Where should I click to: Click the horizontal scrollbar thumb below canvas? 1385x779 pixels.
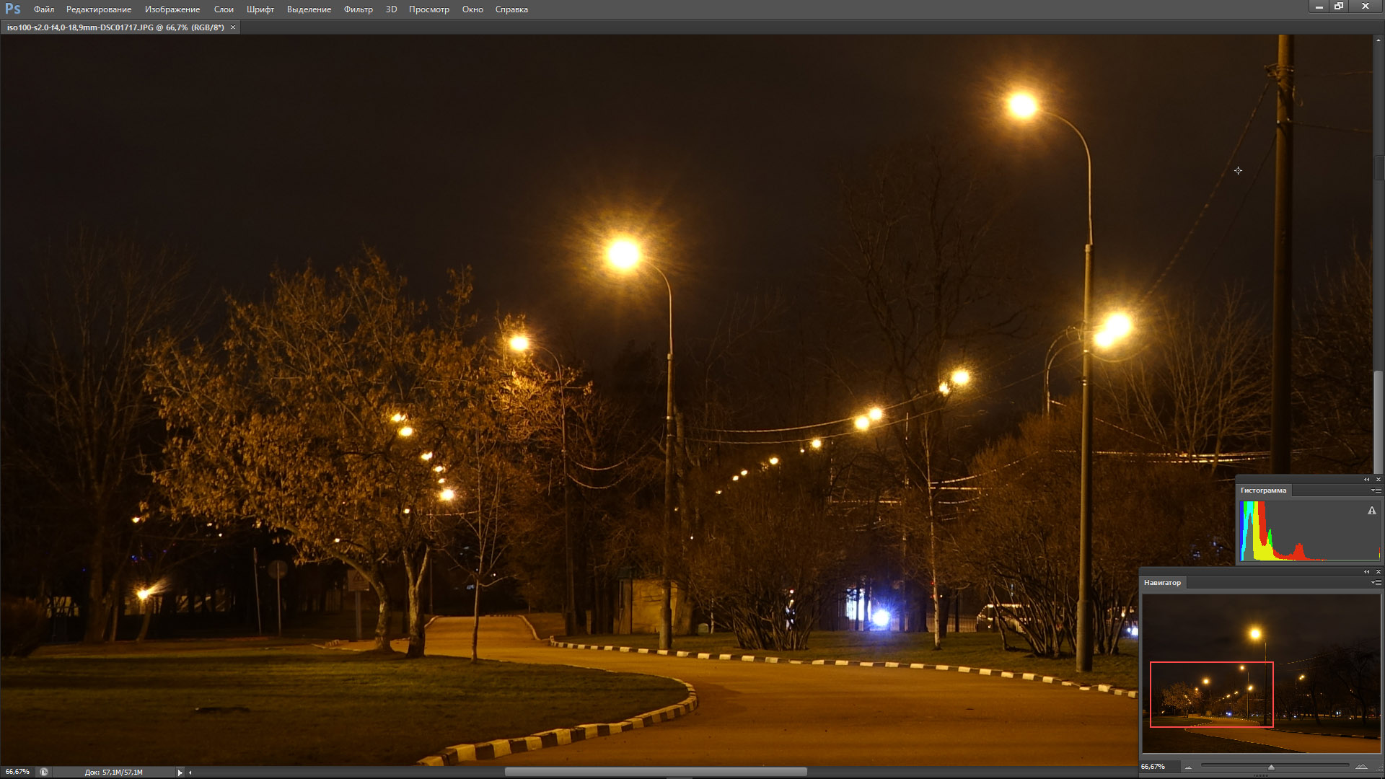click(x=655, y=772)
